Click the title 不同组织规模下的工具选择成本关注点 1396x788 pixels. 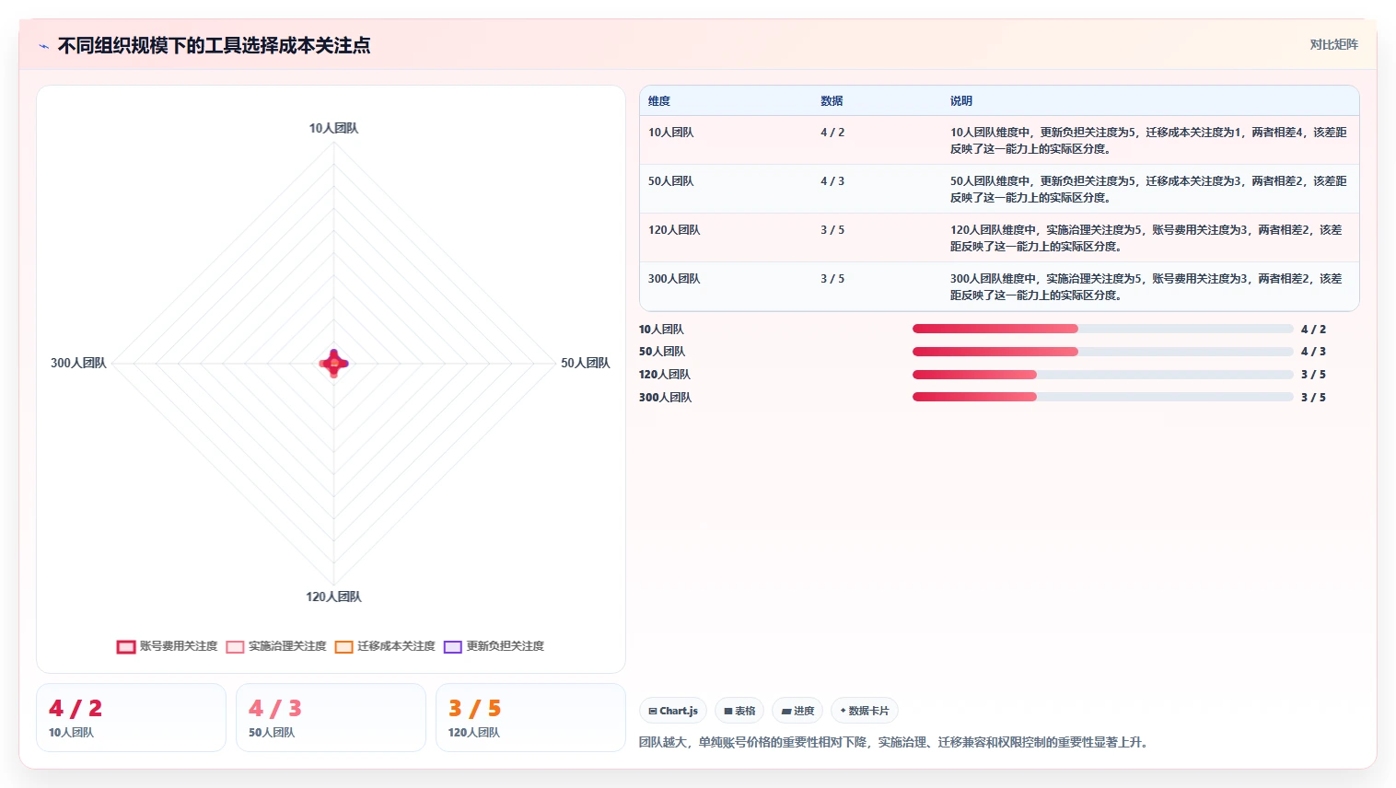(x=214, y=45)
